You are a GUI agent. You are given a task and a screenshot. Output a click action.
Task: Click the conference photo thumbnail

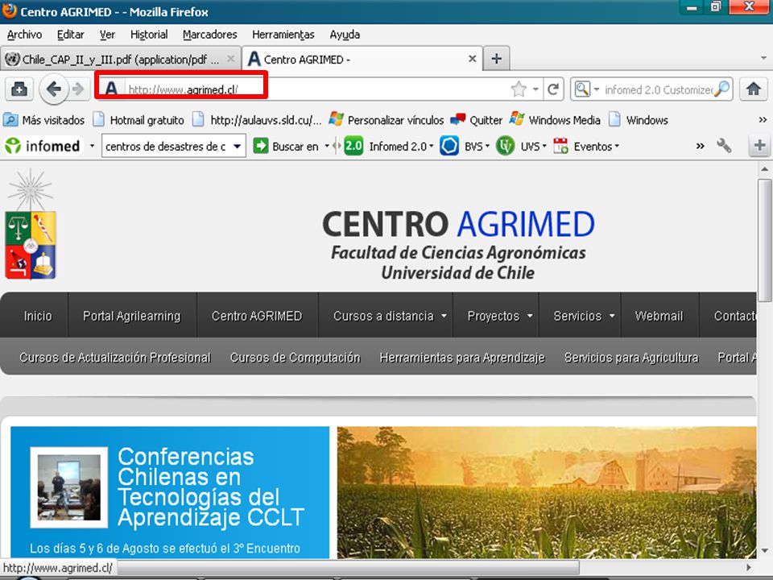click(69, 487)
